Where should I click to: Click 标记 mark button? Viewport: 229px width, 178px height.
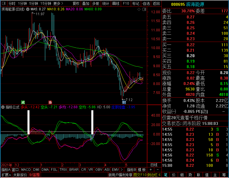(x=136, y=3)
